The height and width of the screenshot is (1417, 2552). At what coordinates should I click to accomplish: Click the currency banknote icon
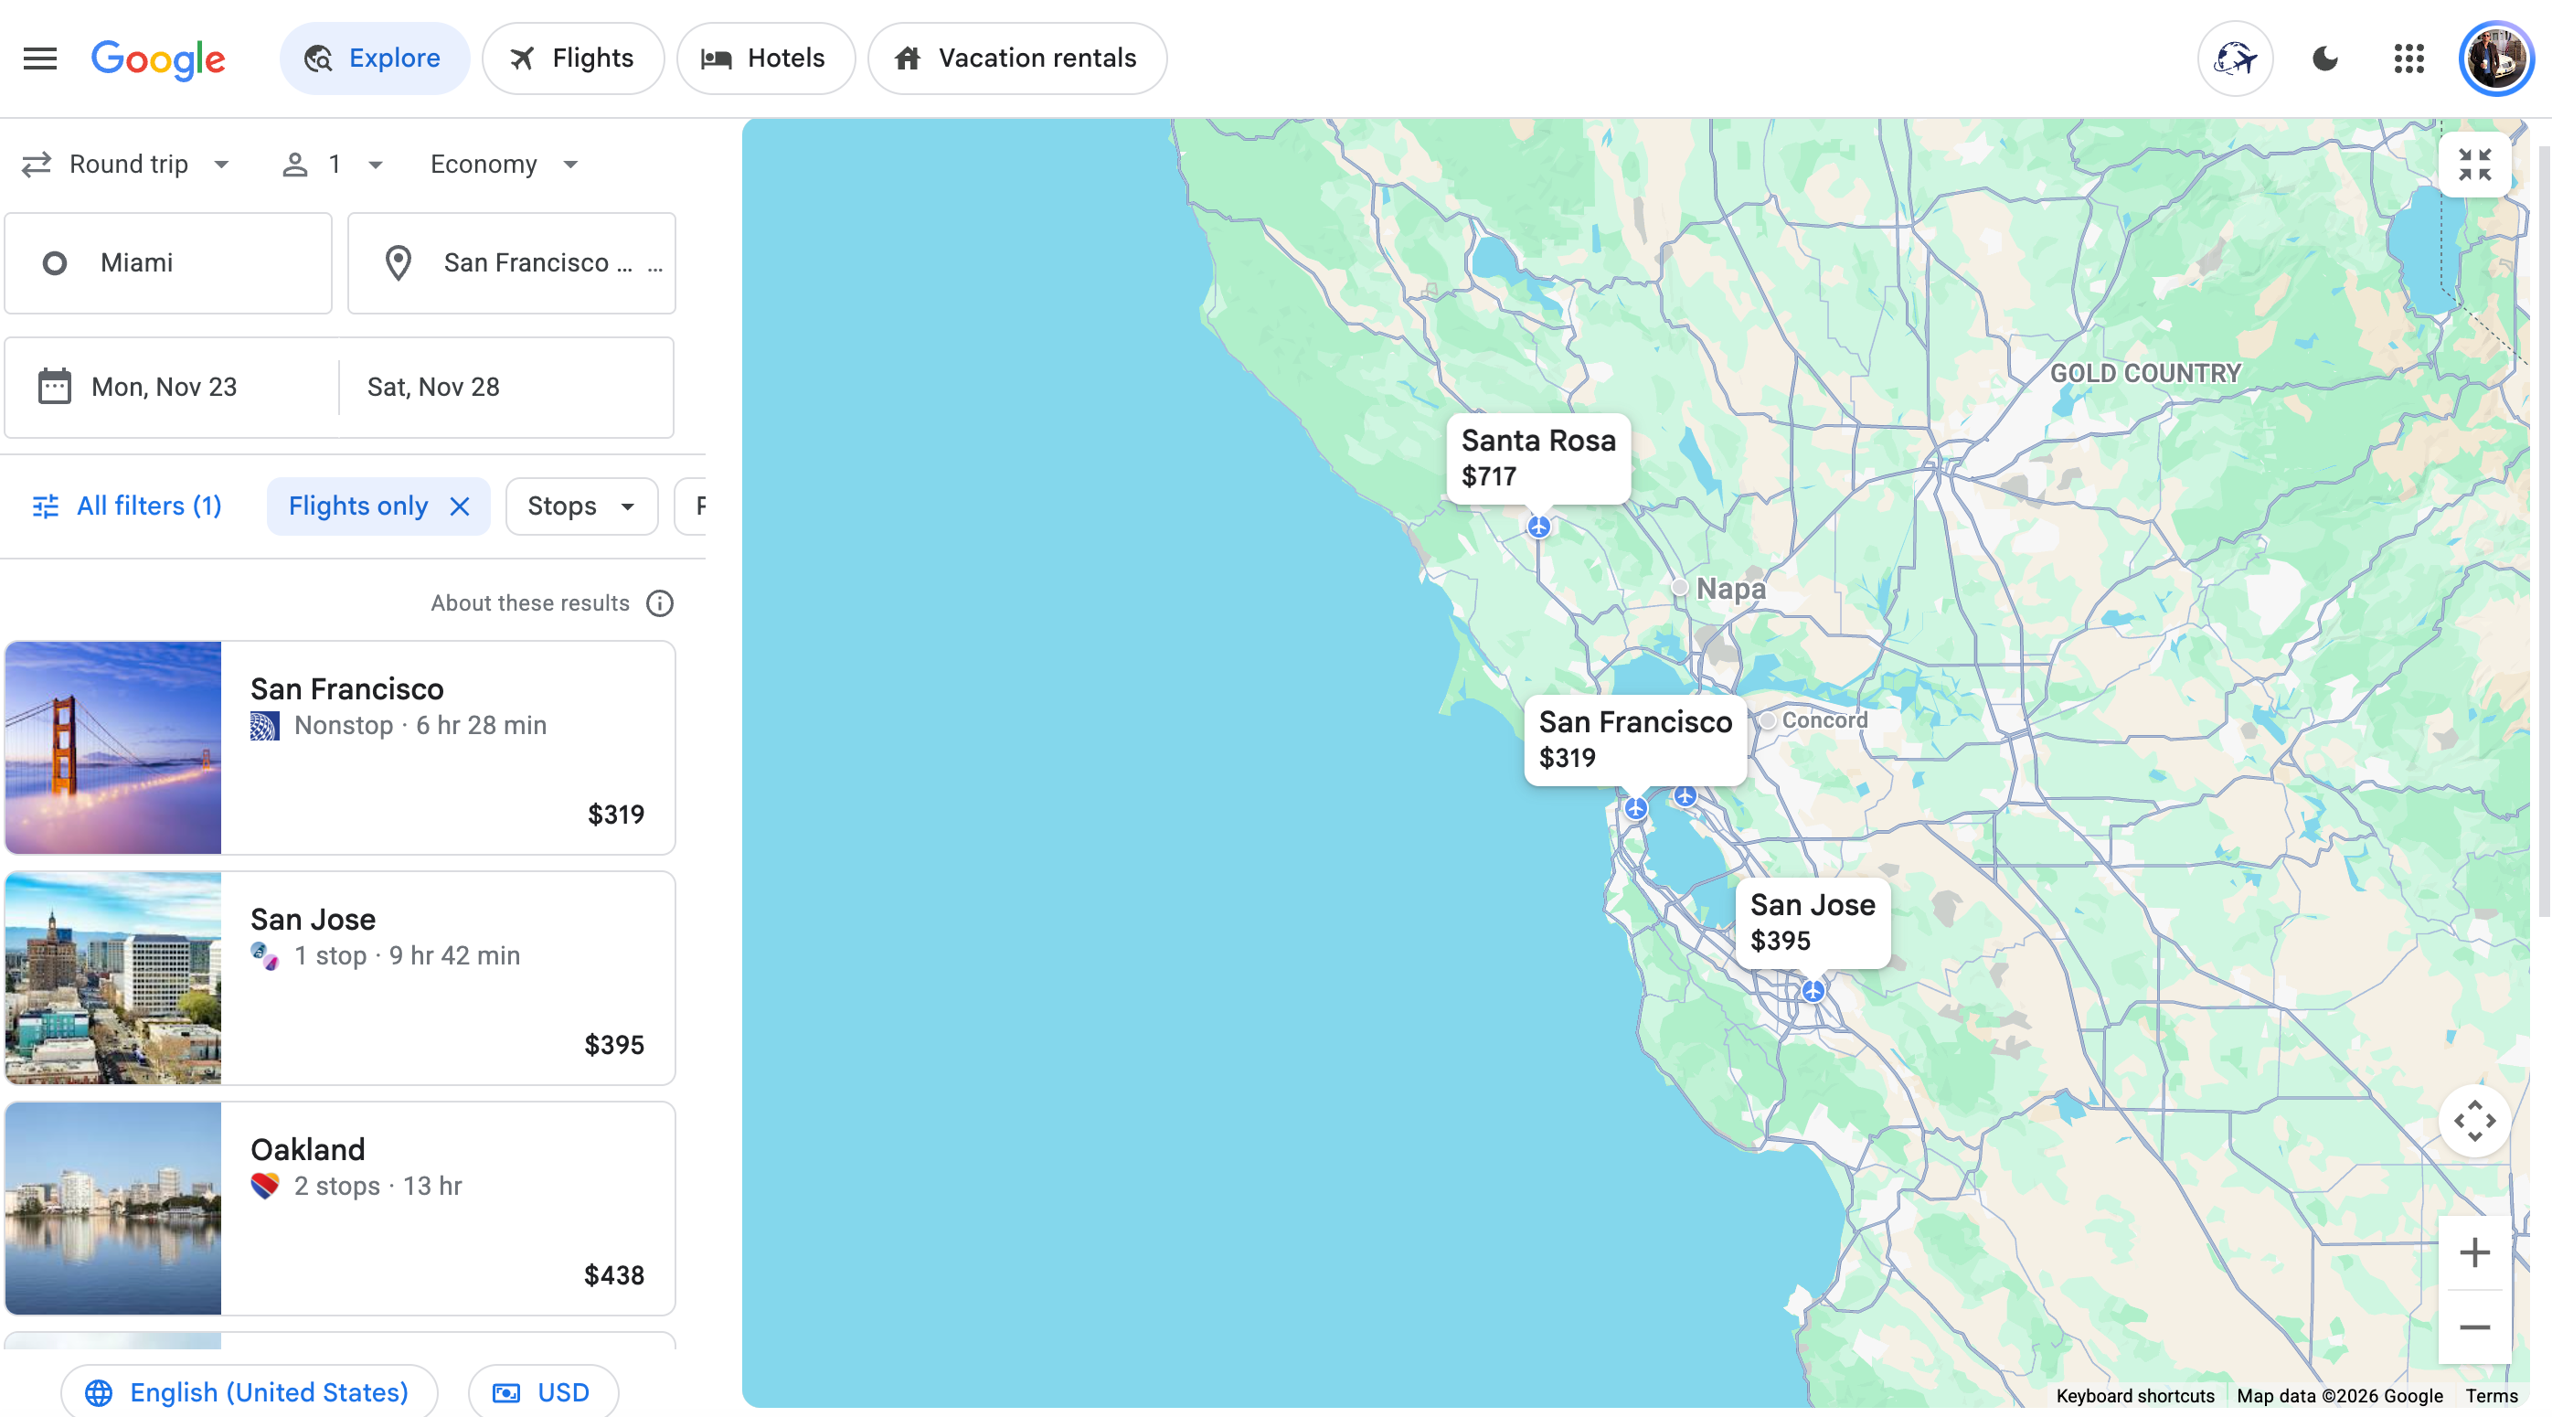pyautogui.click(x=506, y=1392)
